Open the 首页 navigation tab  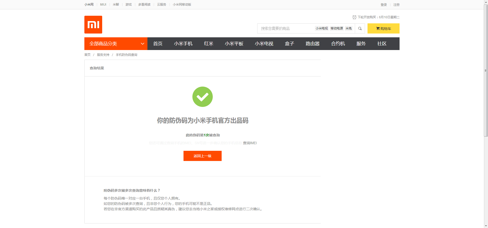click(158, 44)
